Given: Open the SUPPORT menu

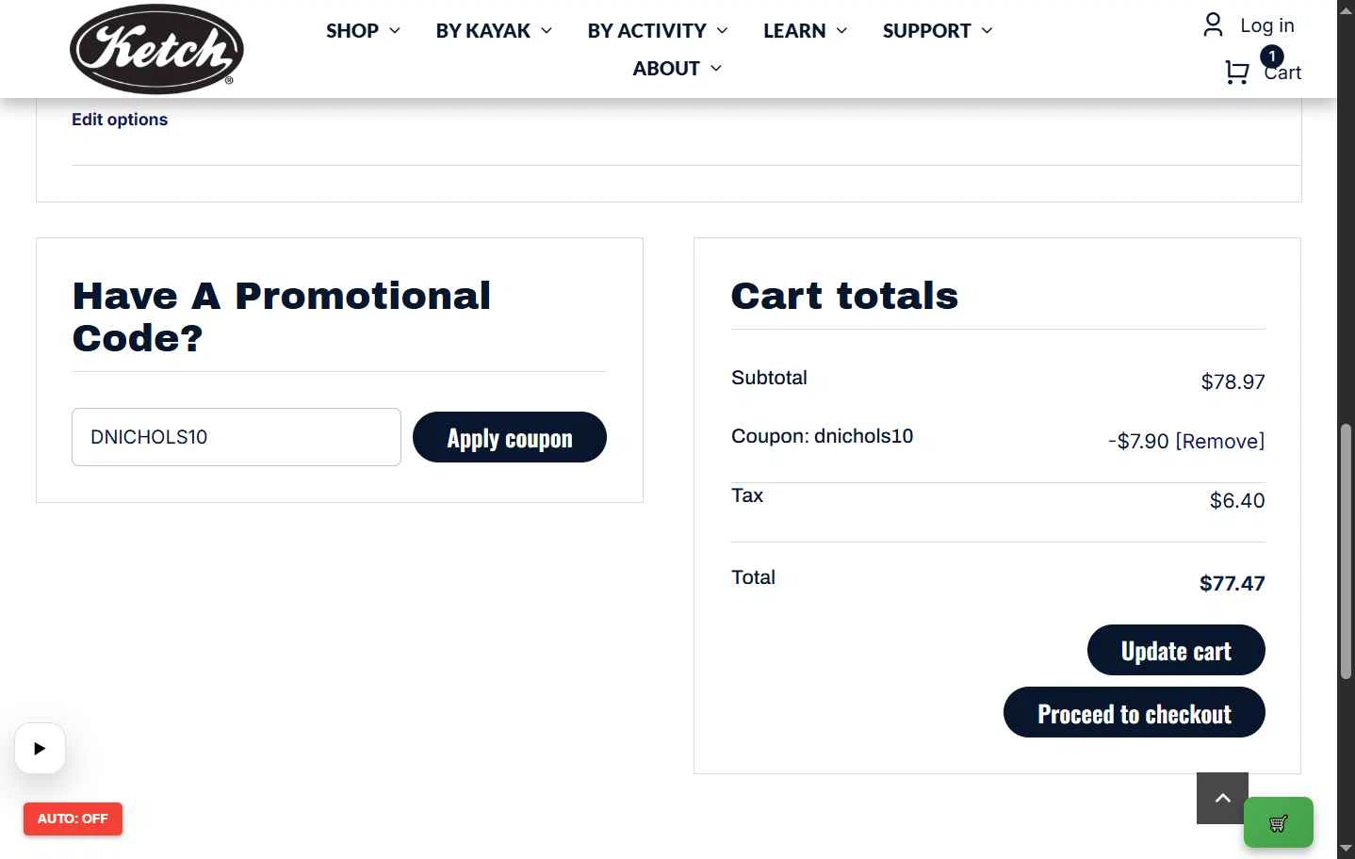Looking at the screenshot, I should (x=938, y=31).
